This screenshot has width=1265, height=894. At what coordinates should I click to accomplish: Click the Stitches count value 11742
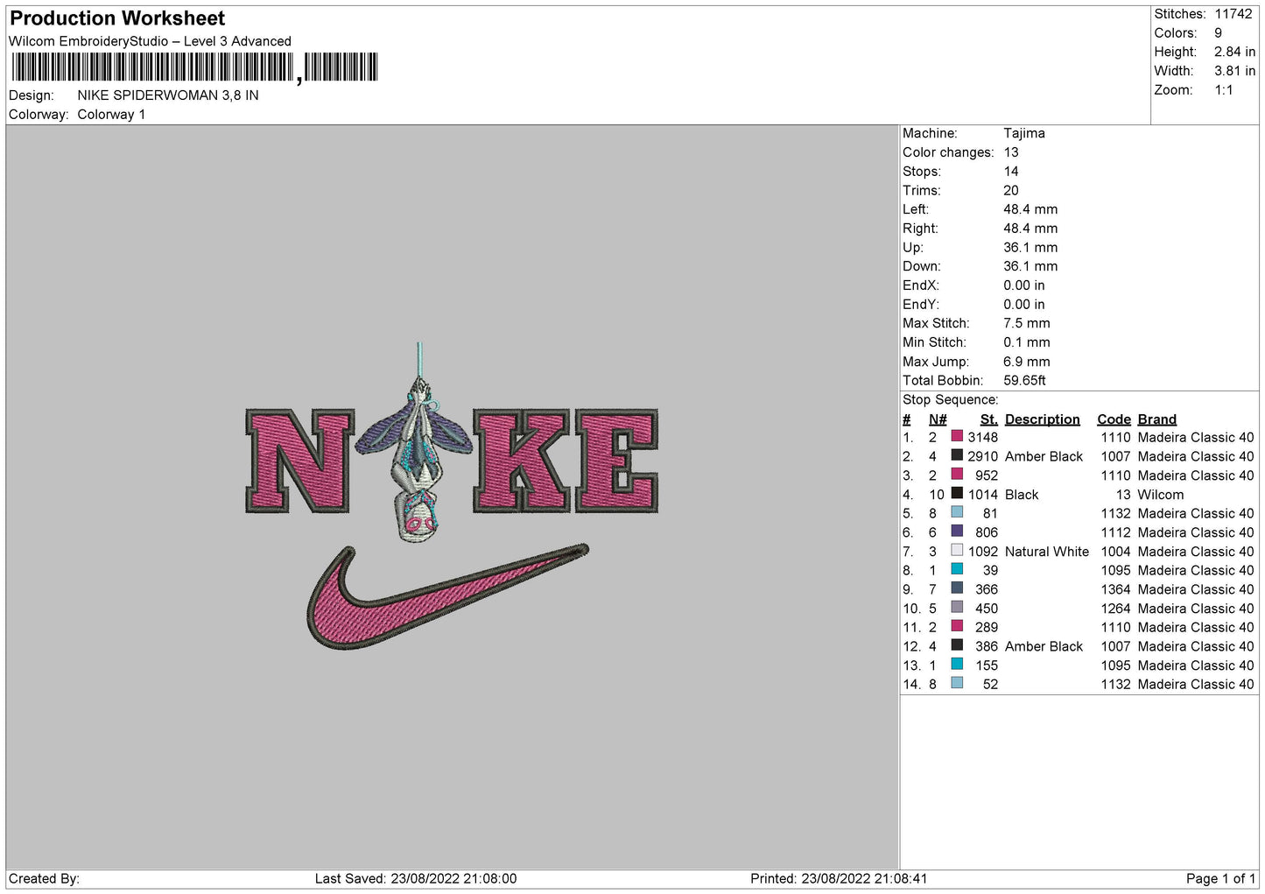pos(1233,14)
